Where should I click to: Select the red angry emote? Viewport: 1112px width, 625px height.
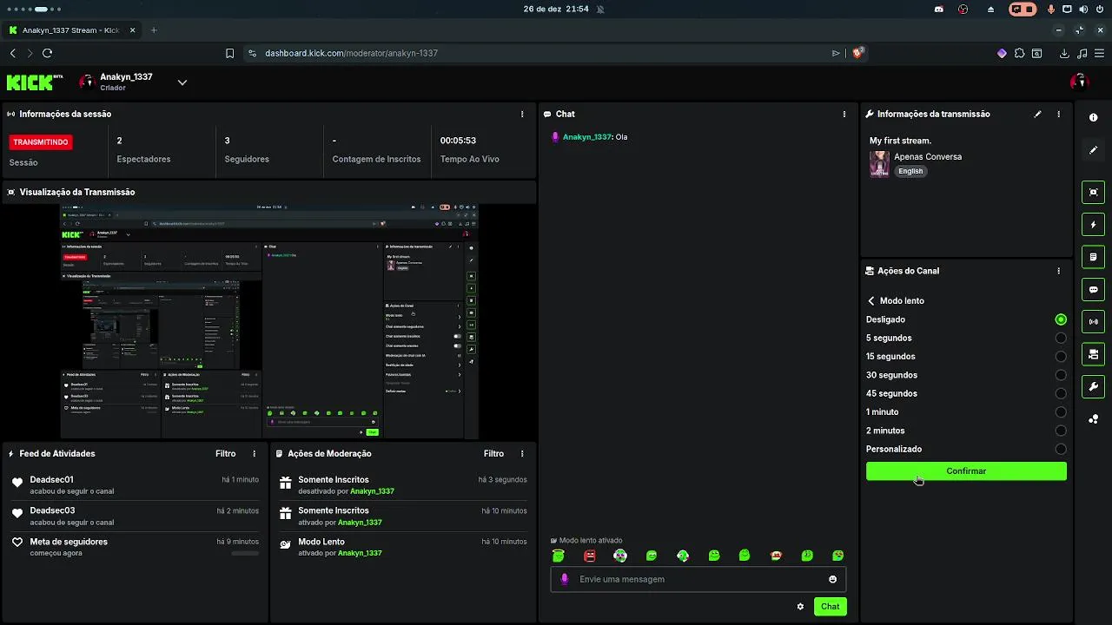[x=590, y=556]
